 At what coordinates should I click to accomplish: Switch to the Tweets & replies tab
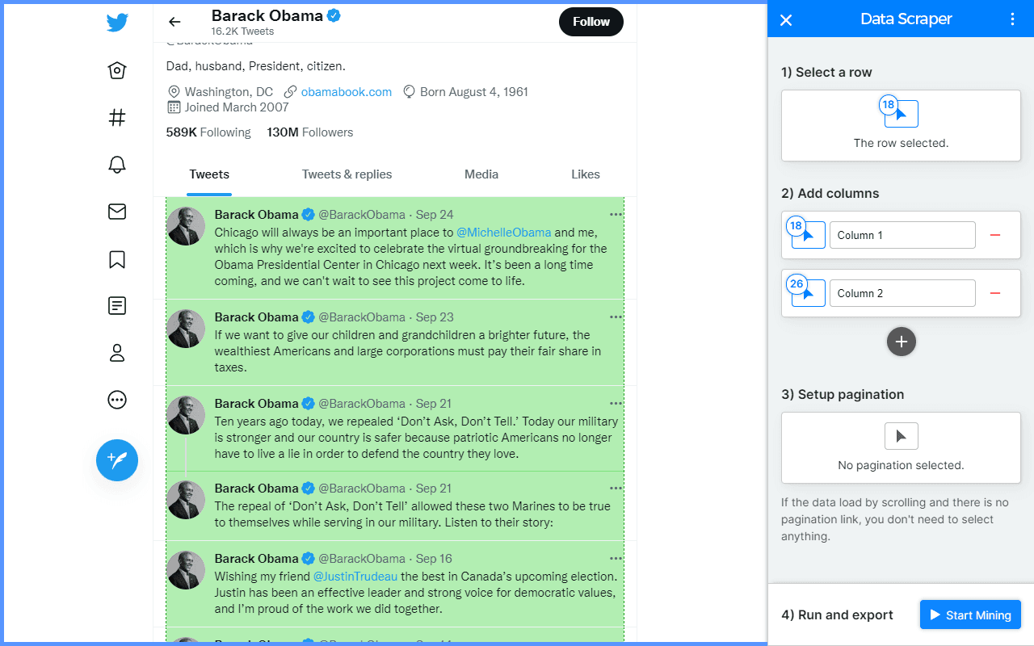point(347,174)
